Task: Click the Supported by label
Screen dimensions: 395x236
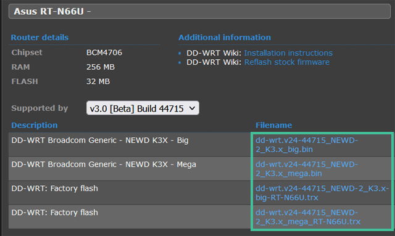Action: 39,108
